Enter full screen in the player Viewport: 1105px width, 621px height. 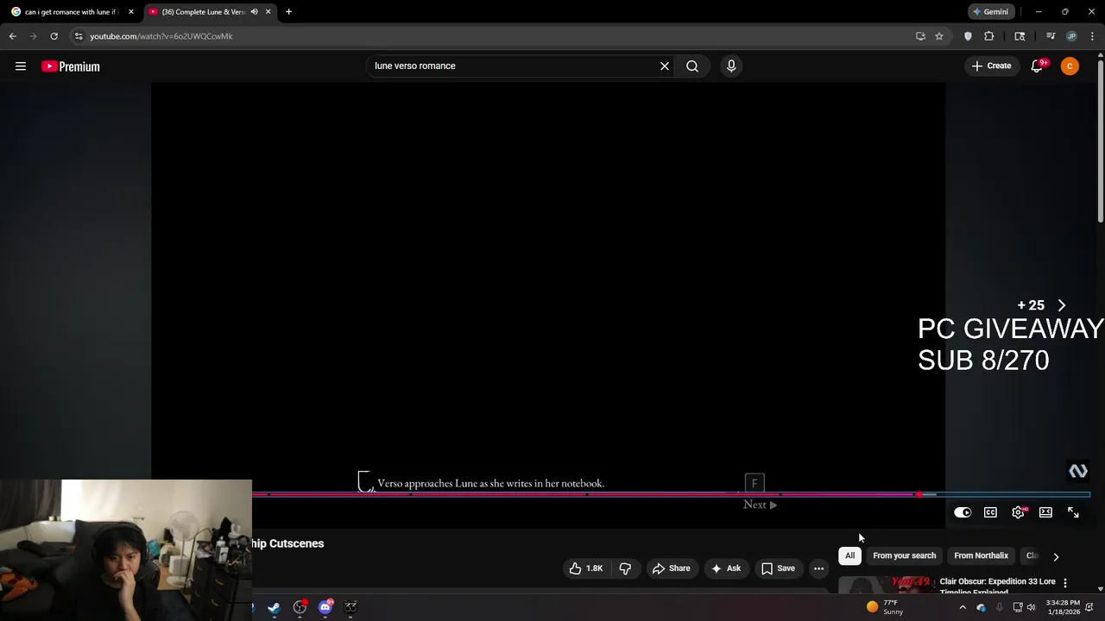1073,512
